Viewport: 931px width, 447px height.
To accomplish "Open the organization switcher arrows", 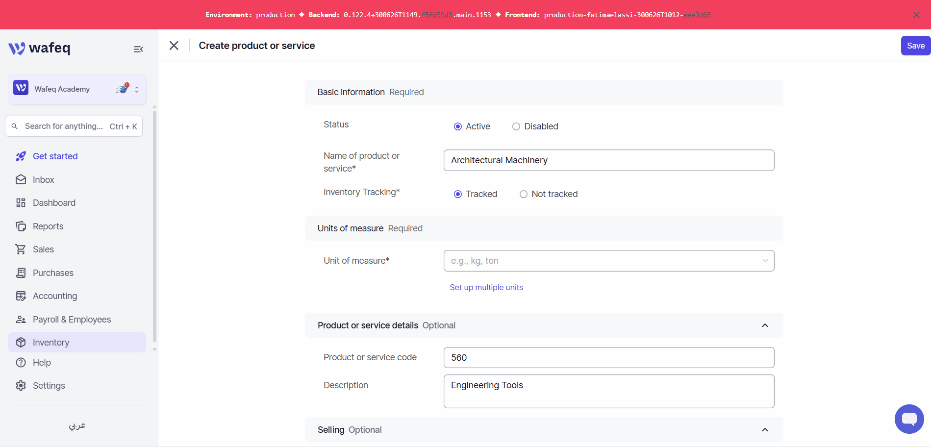I will [137, 89].
